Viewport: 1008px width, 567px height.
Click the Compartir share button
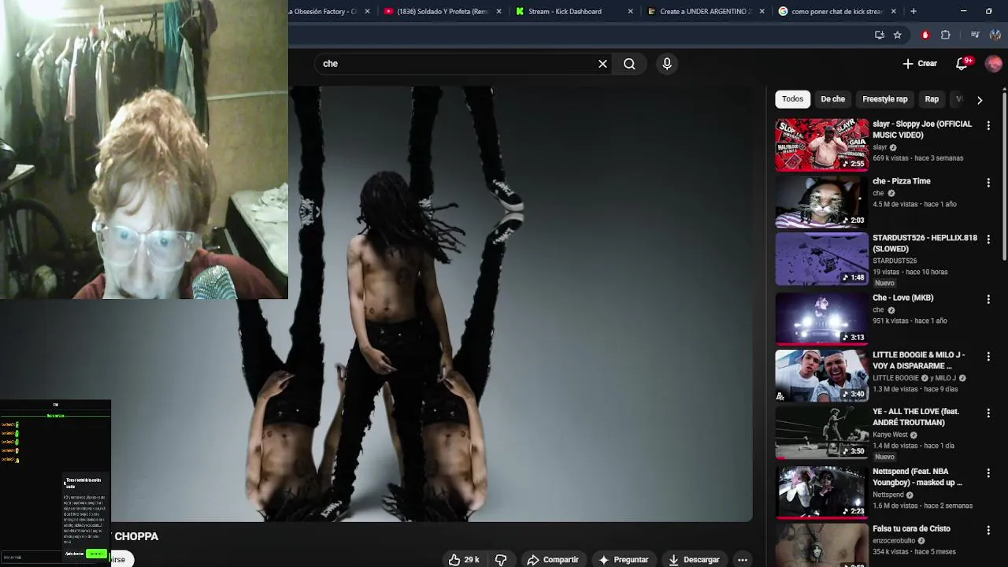(x=553, y=559)
